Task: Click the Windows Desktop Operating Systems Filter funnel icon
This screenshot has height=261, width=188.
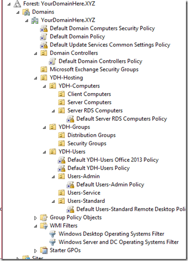Action: 52,234
